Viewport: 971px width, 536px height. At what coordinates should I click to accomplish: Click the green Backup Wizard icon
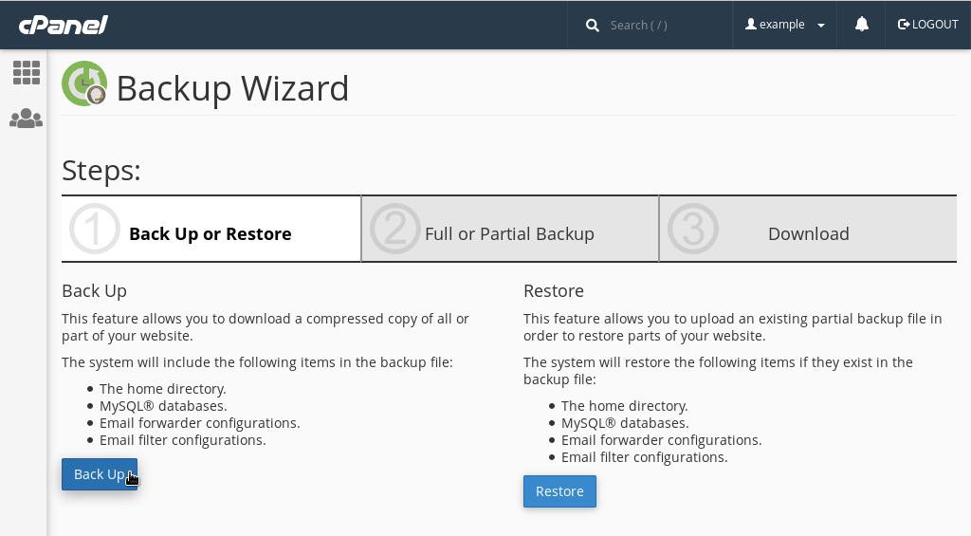(84, 84)
